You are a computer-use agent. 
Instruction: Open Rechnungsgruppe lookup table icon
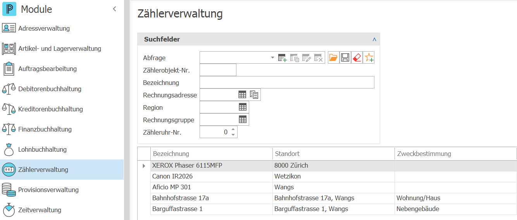pyautogui.click(x=243, y=120)
